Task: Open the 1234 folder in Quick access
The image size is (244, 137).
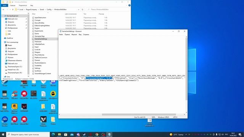Action: click(x=9, y=31)
